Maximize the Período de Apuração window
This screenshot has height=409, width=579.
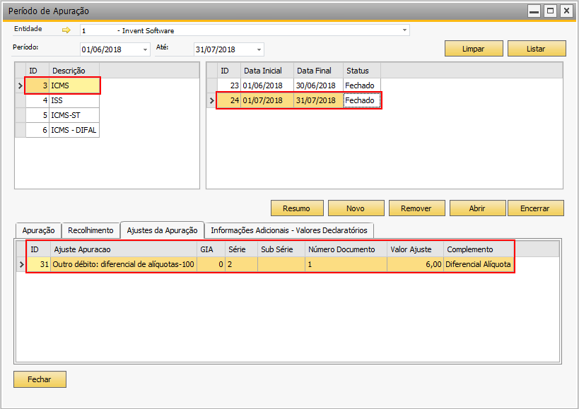coord(550,11)
